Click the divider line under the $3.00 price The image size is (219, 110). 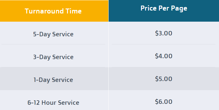[164, 44]
